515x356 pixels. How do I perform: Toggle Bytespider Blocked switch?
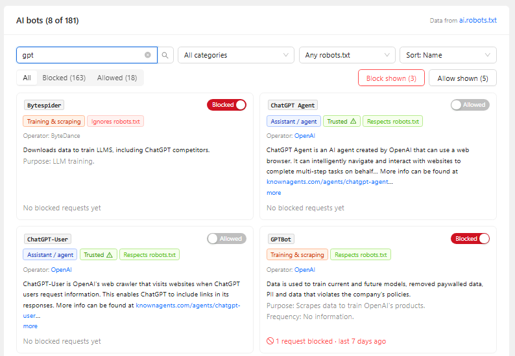pyautogui.click(x=226, y=105)
